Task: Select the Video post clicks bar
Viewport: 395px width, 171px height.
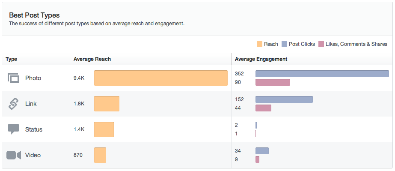Action: pyautogui.click(x=262, y=151)
